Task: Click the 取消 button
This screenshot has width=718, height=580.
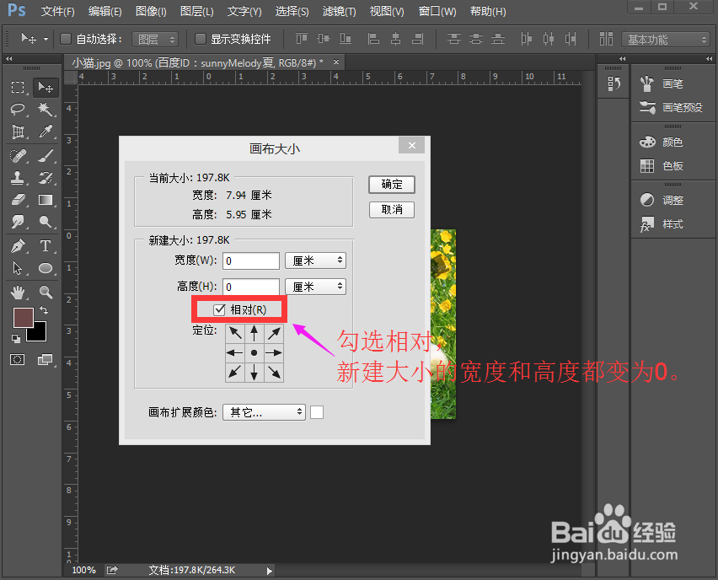Action: (x=392, y=210)
